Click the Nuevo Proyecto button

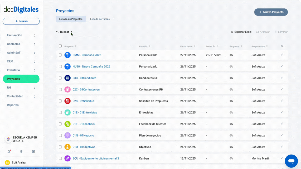point(271,12)
